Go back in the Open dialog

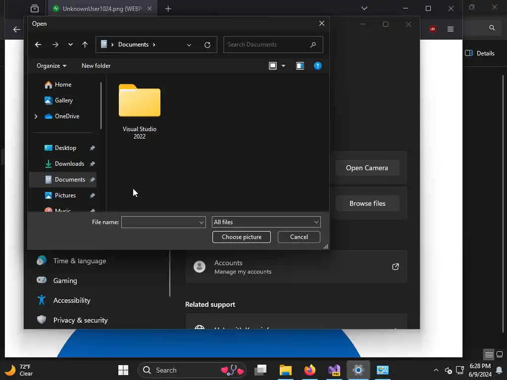click(x=38, y=45)
